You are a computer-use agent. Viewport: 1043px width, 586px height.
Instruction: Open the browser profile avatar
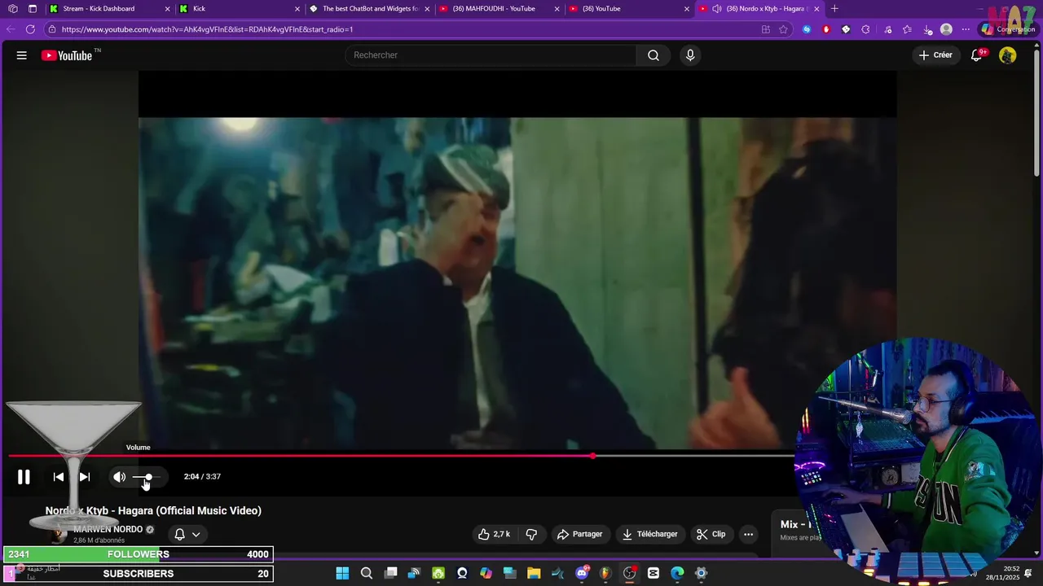[x=946, y=29]
